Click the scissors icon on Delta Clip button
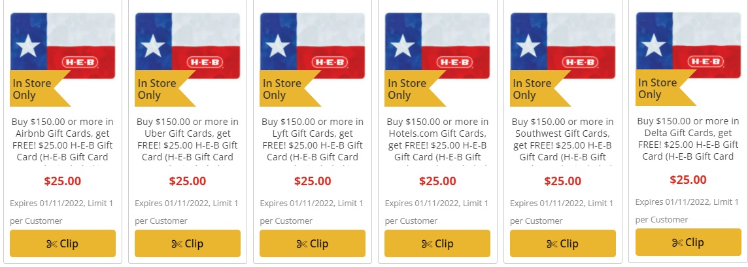This screenshot has width=748, height=267. coord(677,243)
